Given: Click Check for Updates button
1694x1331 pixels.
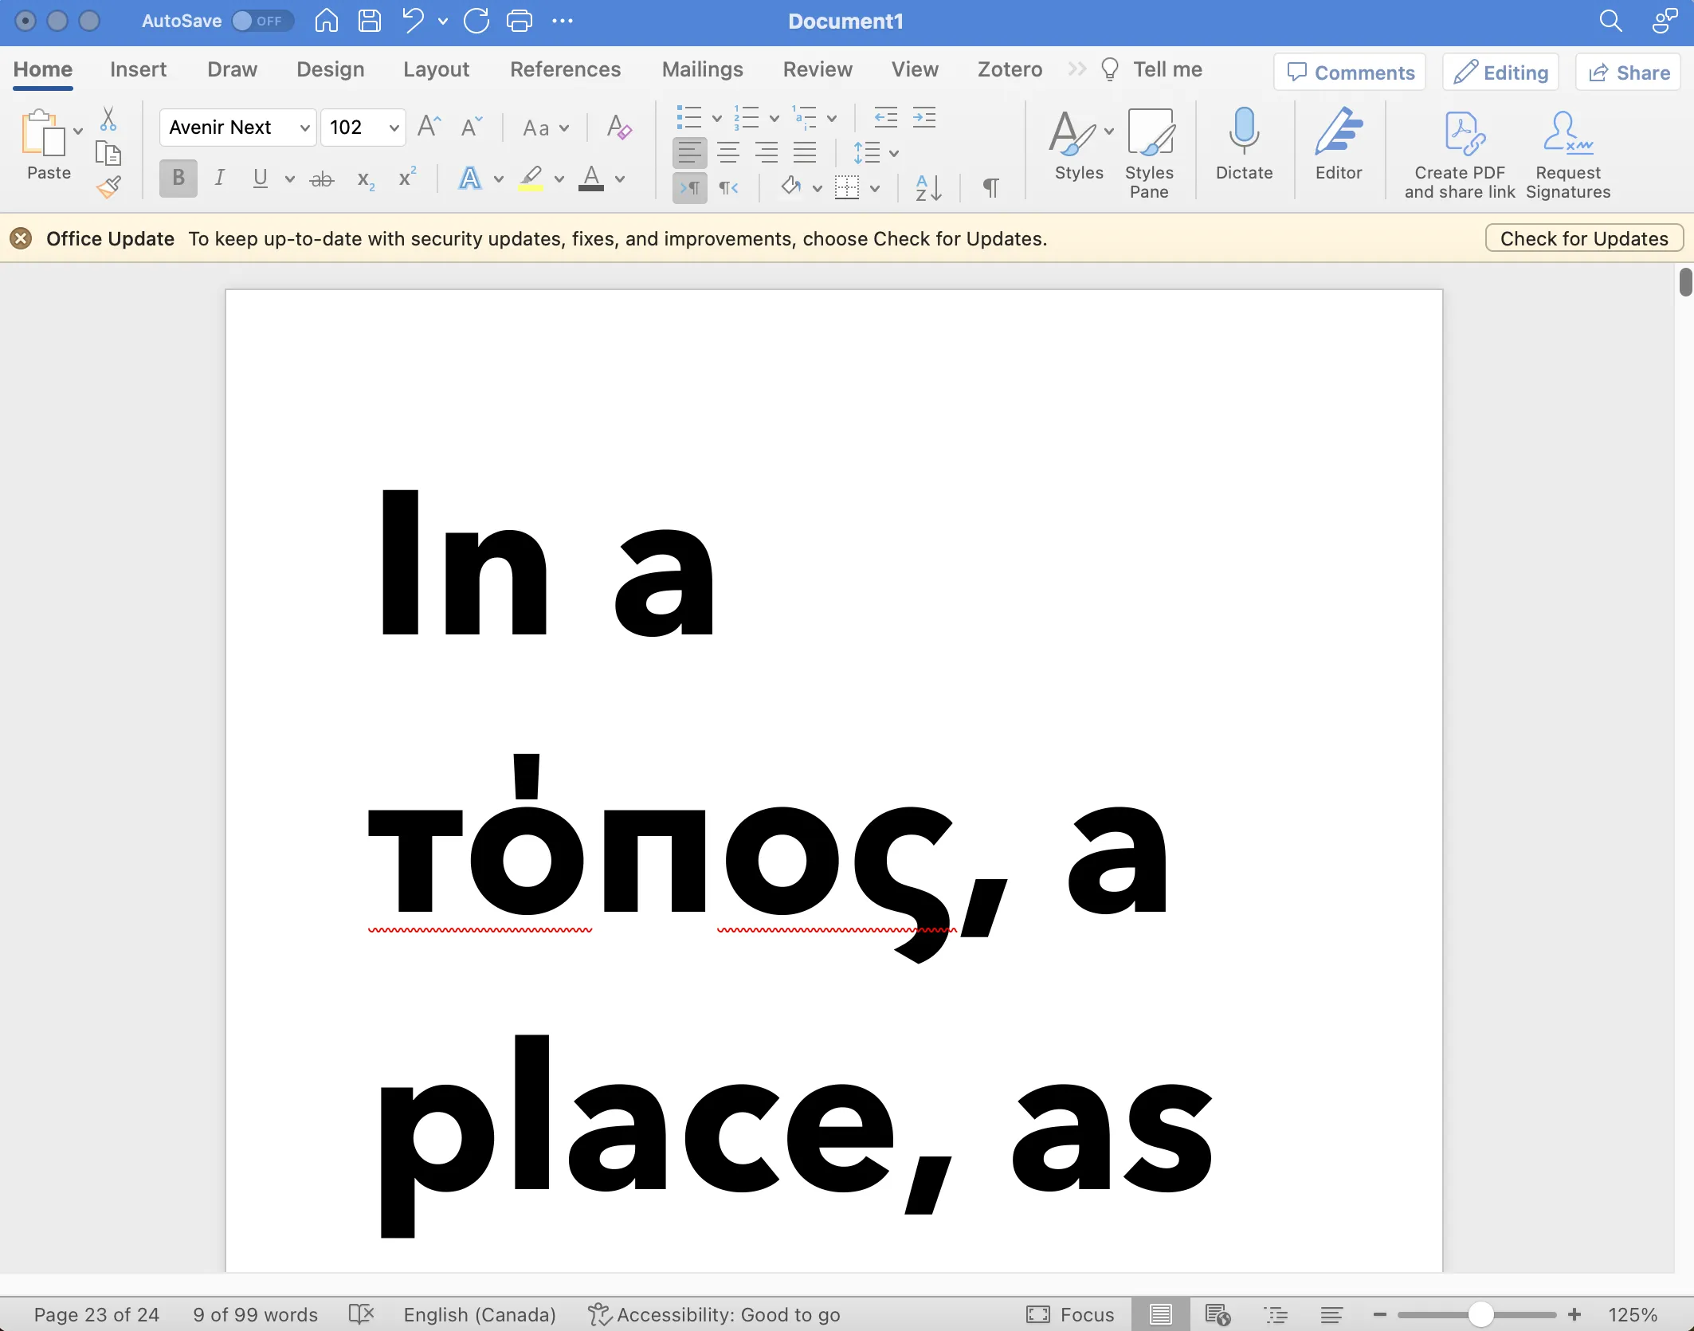Looking at the screenshot, I should (x=1583, y=238).
